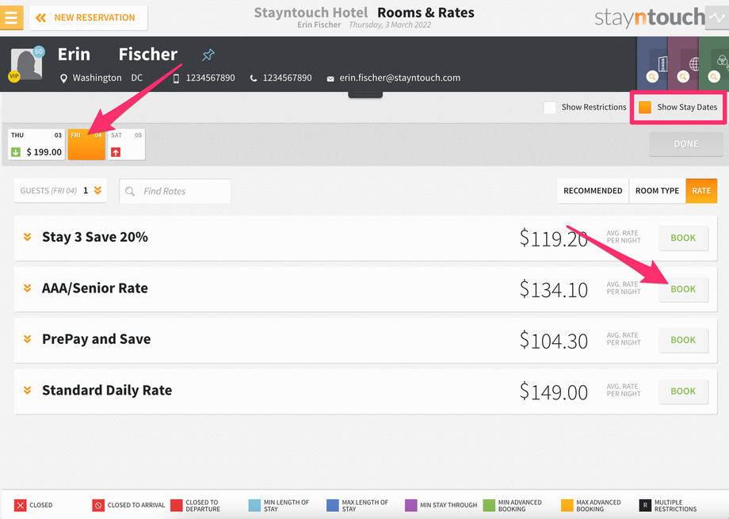Enable the Show Restrictions checkbox
This screenshot has width=729, height=519.
550,108
